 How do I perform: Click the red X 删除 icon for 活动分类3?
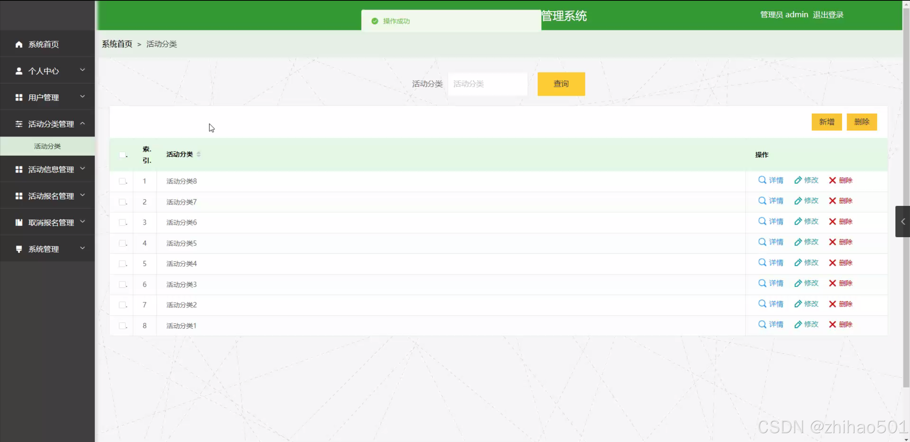[832, 283]
